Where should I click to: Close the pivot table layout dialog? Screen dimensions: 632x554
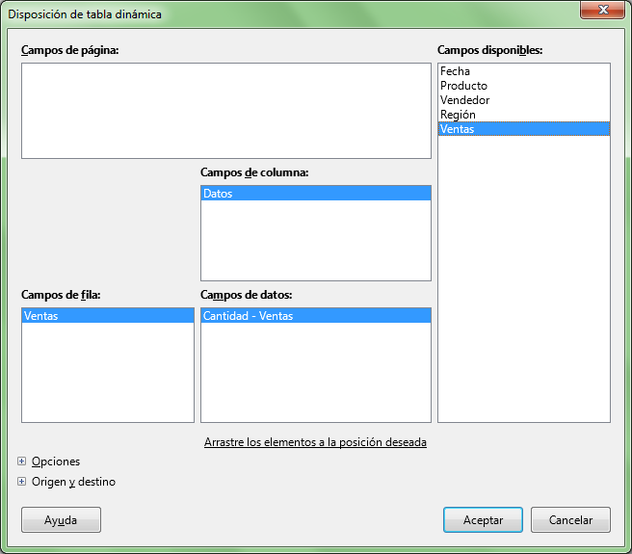click(601, 13)
